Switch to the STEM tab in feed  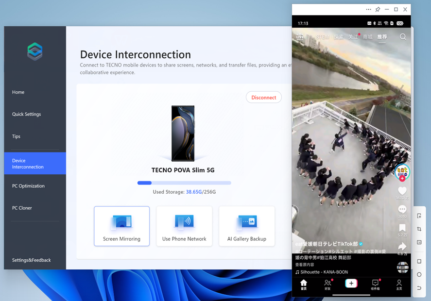tap(322, 37)
